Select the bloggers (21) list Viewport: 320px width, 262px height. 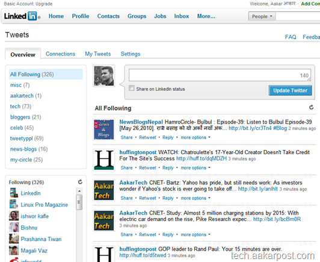[x=25, y=117]
